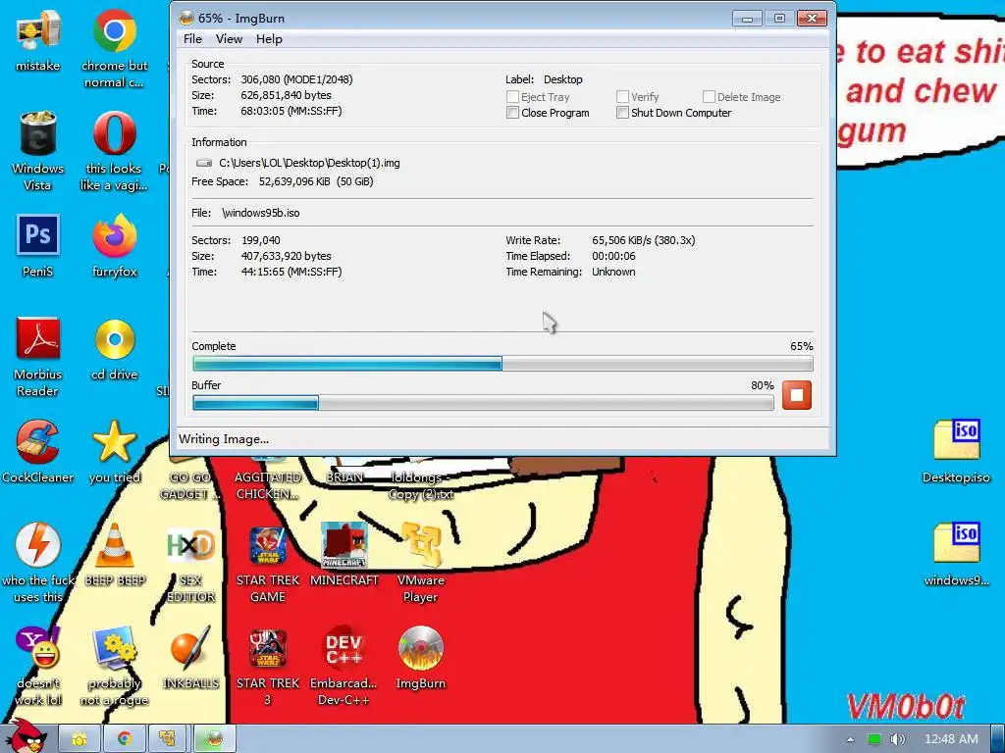Screen dimensions: 1005x753
Task: Tick the Delete Image checkbox
Action: point(709,97)
